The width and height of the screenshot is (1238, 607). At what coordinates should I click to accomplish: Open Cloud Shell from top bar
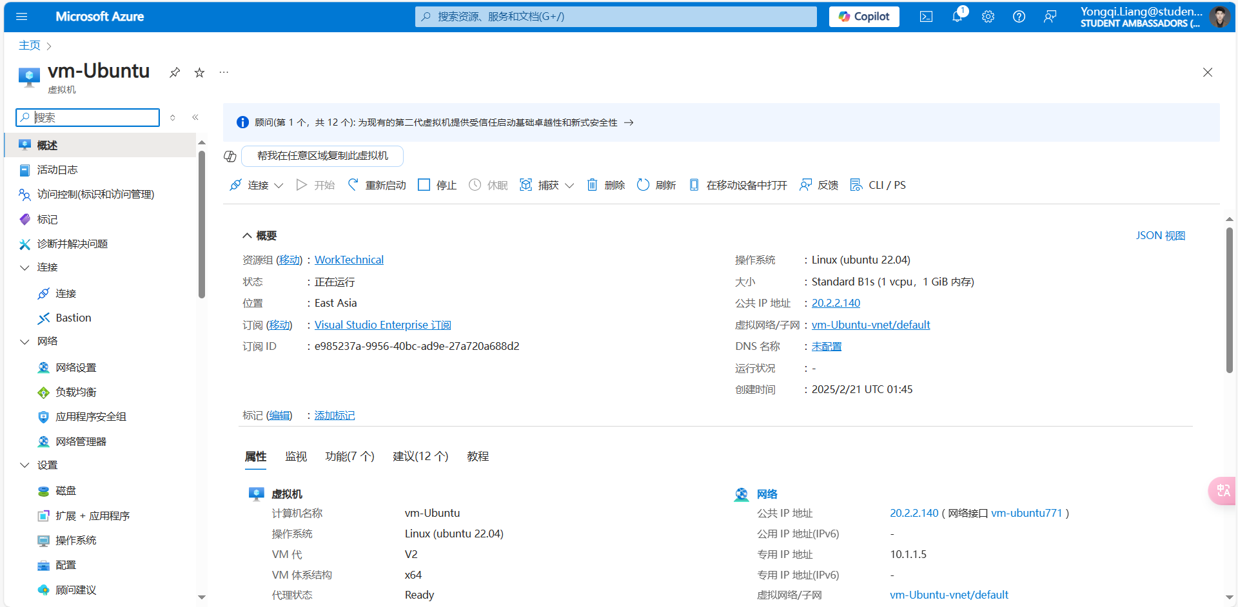click(x=926, y=17)
